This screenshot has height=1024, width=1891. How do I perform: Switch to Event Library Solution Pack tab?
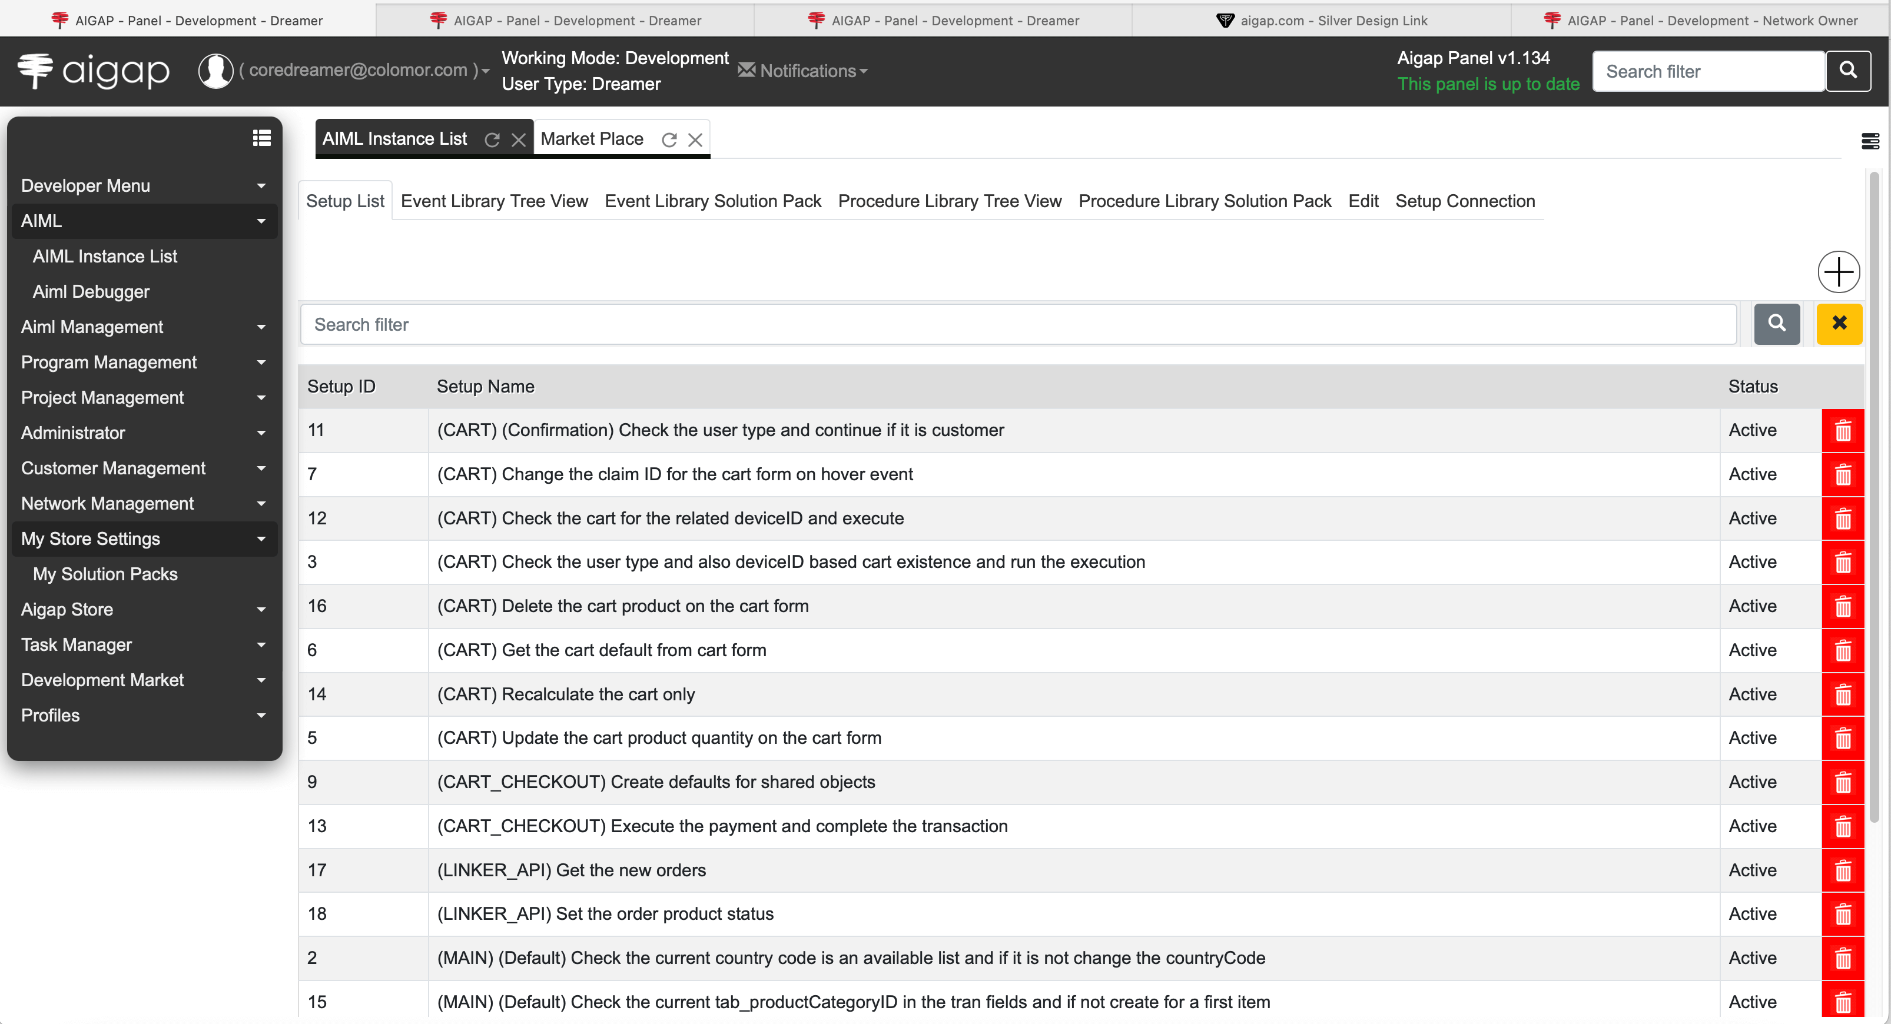pos(713,201)
